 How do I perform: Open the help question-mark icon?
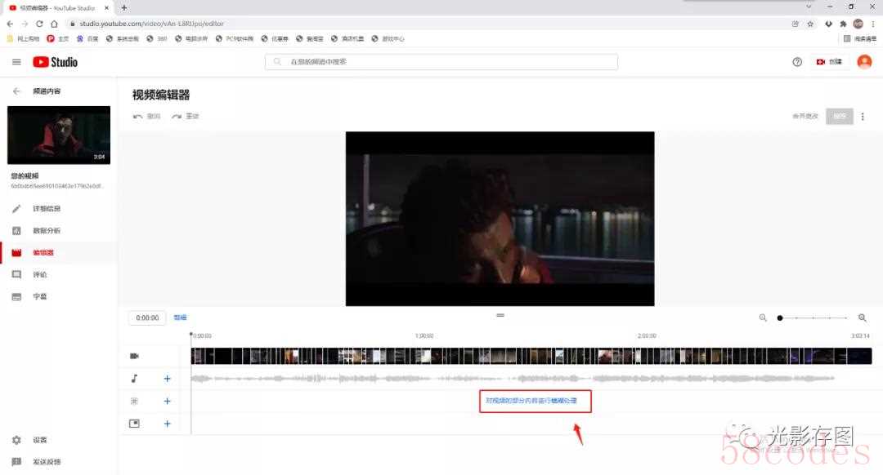pyautogui.click(x=797, y=62)
